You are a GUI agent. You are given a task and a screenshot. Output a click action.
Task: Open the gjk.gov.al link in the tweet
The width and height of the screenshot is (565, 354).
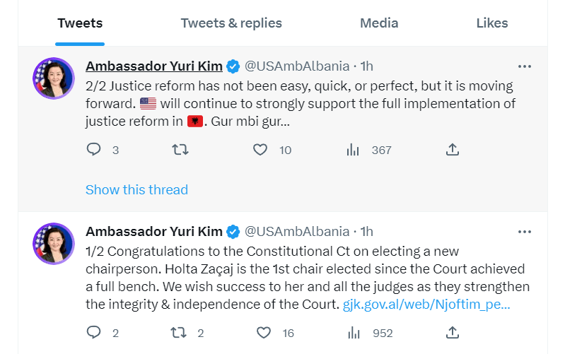[x=426, y=305]
